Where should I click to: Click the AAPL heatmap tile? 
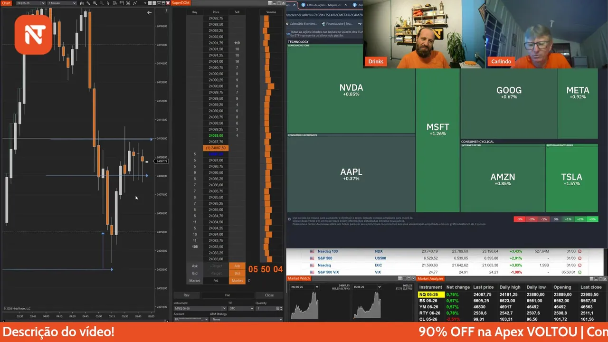(351, 174)
